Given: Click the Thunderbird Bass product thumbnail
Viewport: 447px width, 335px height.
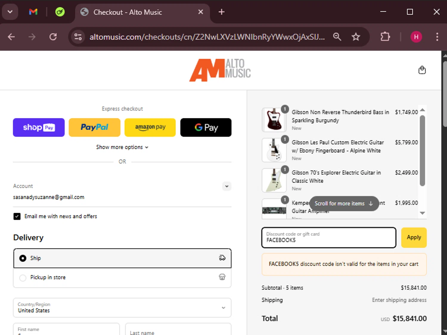Looking at the screenshot, I should click(x=274, y=120).
